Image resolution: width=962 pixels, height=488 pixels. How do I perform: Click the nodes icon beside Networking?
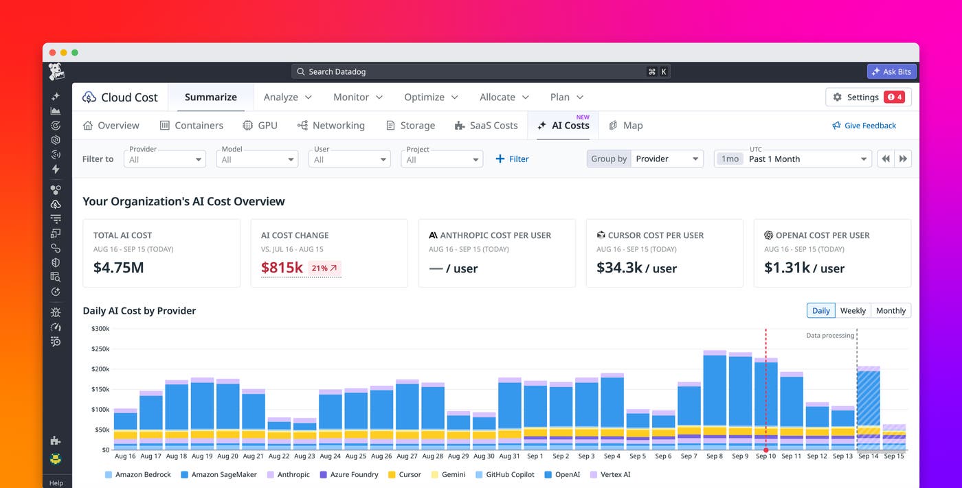[x=302, y=126]
